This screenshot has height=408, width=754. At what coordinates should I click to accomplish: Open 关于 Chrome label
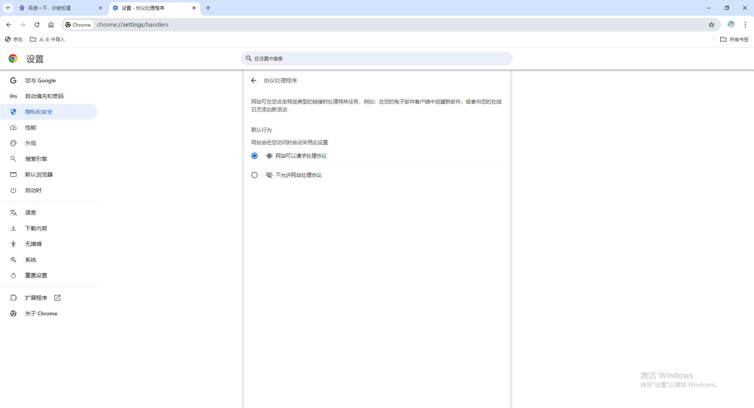(41, 313)
